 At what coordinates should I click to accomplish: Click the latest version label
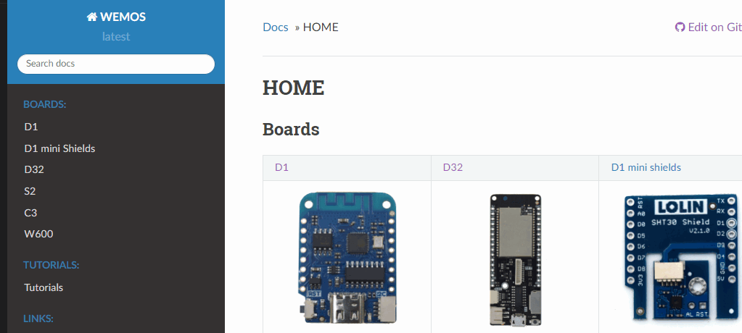(x=116, y=36)
